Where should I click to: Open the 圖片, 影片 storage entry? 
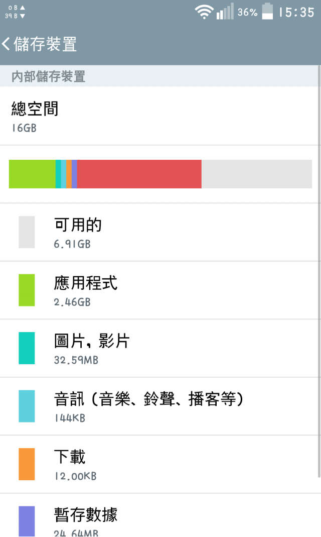click(159, 348)
